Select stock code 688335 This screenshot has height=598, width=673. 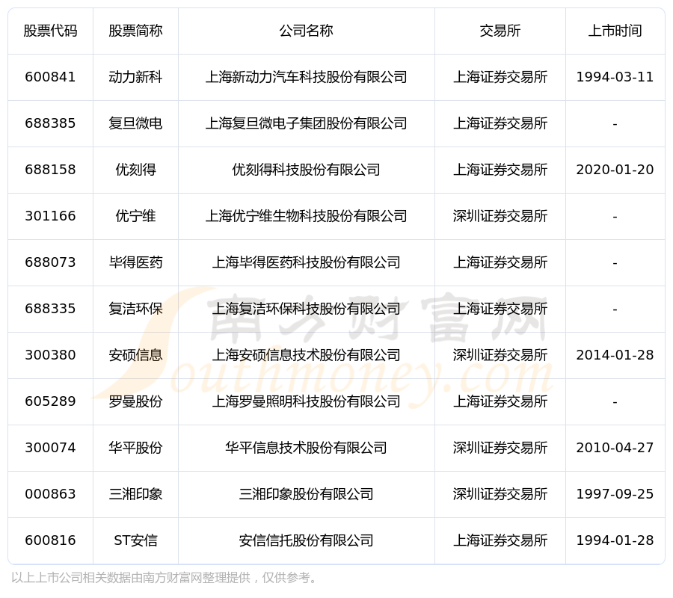pos(50,309)
